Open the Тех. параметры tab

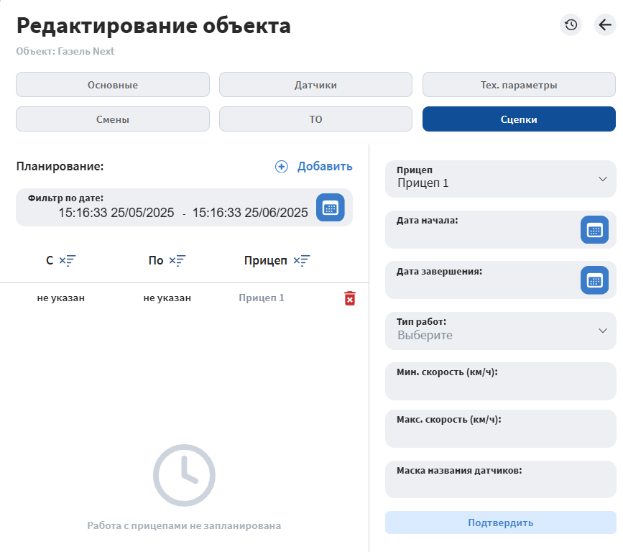[519, 85]
